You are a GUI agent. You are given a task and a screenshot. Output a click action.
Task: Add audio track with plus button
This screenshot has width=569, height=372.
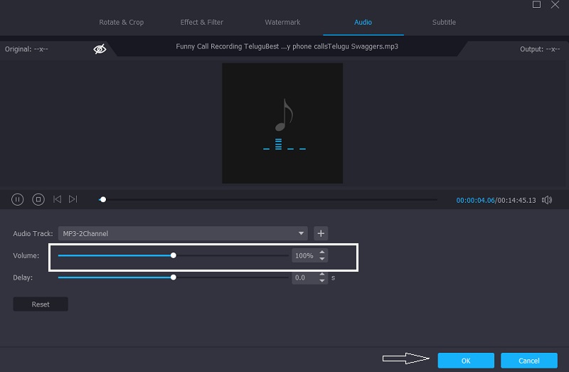tap(321, 233)
